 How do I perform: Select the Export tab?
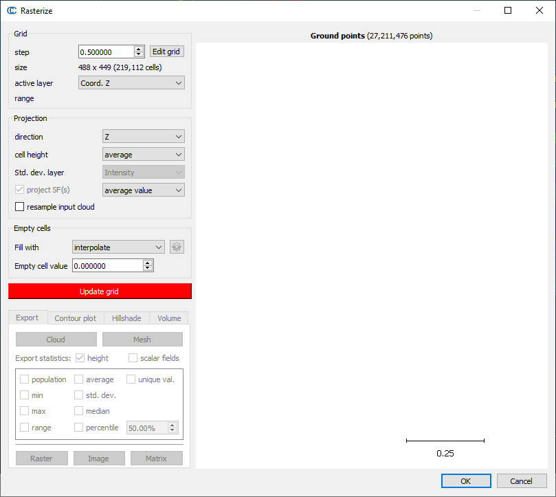pyautogui.click(x=27, y=318)
